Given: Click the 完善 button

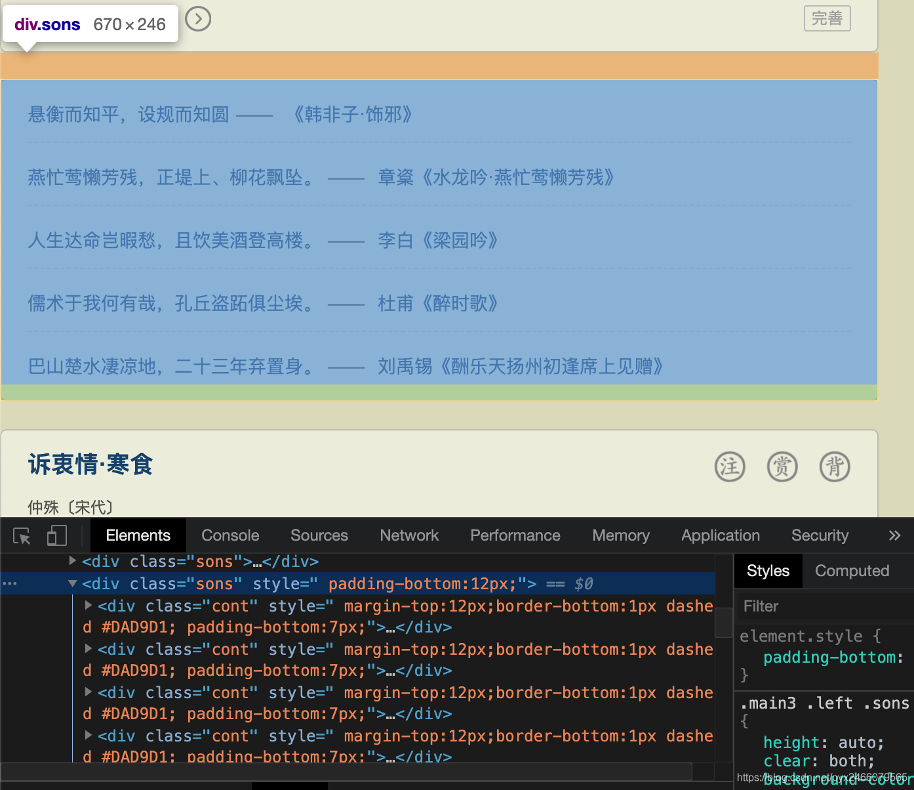Looking at the screenshot, I should pos(827,18).
